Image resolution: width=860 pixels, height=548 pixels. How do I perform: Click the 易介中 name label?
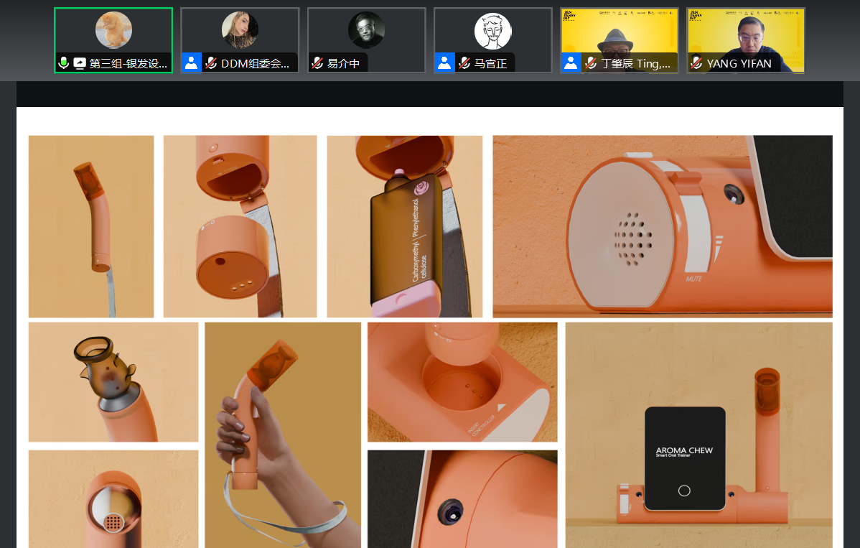tap(343, 63)
